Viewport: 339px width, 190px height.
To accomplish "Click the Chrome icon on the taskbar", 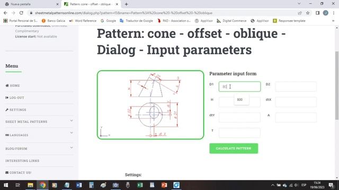I will [x=42, y=185].
